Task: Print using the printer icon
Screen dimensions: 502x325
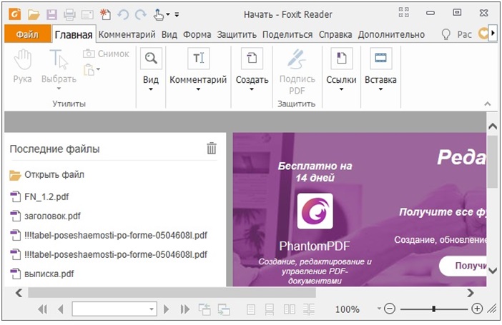Action: tap(69, 14)
